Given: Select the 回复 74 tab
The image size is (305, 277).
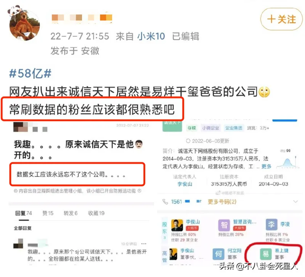Looking at the screenshot, I should (24, 213).
